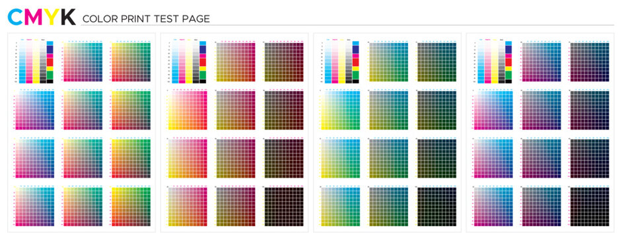Click the black letter K in the title
The image size is (622, 238).
coord(68,17)
